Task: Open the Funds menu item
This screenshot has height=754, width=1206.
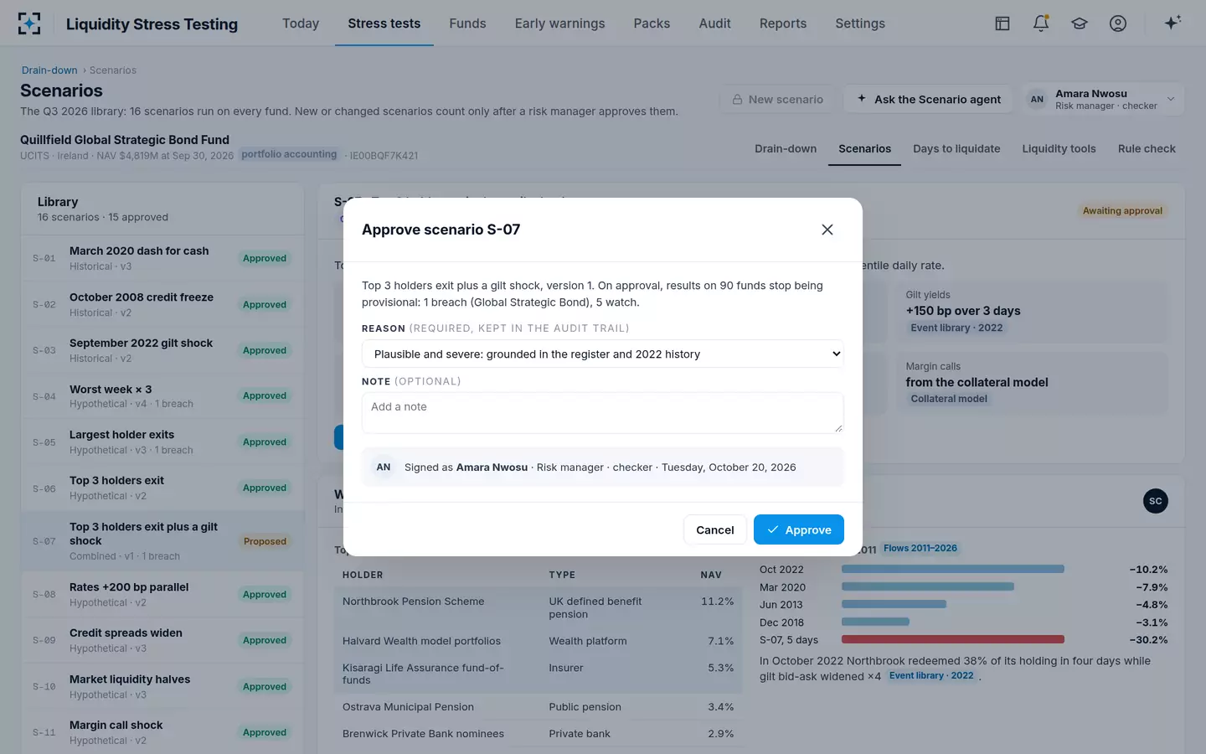Action: pos(467,23)
